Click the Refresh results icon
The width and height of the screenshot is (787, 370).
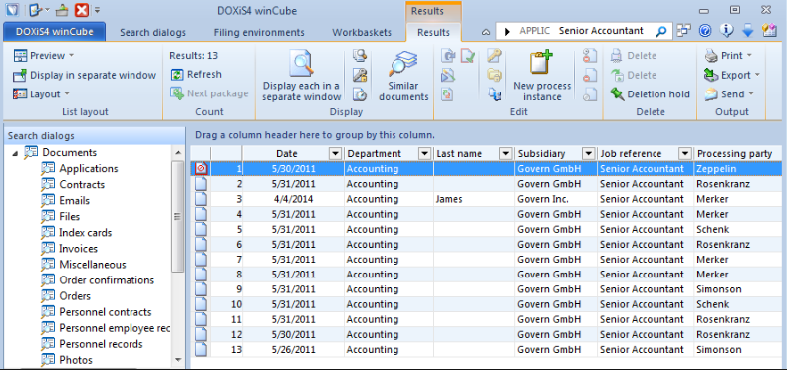click(x=177, y=75)
